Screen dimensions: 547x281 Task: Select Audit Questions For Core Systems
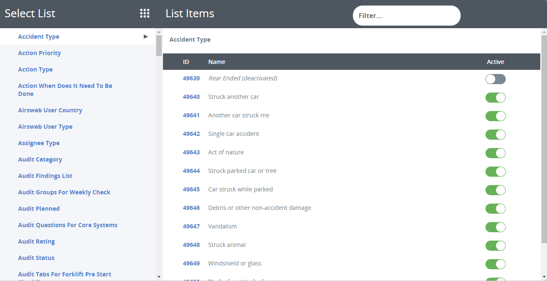68,225
